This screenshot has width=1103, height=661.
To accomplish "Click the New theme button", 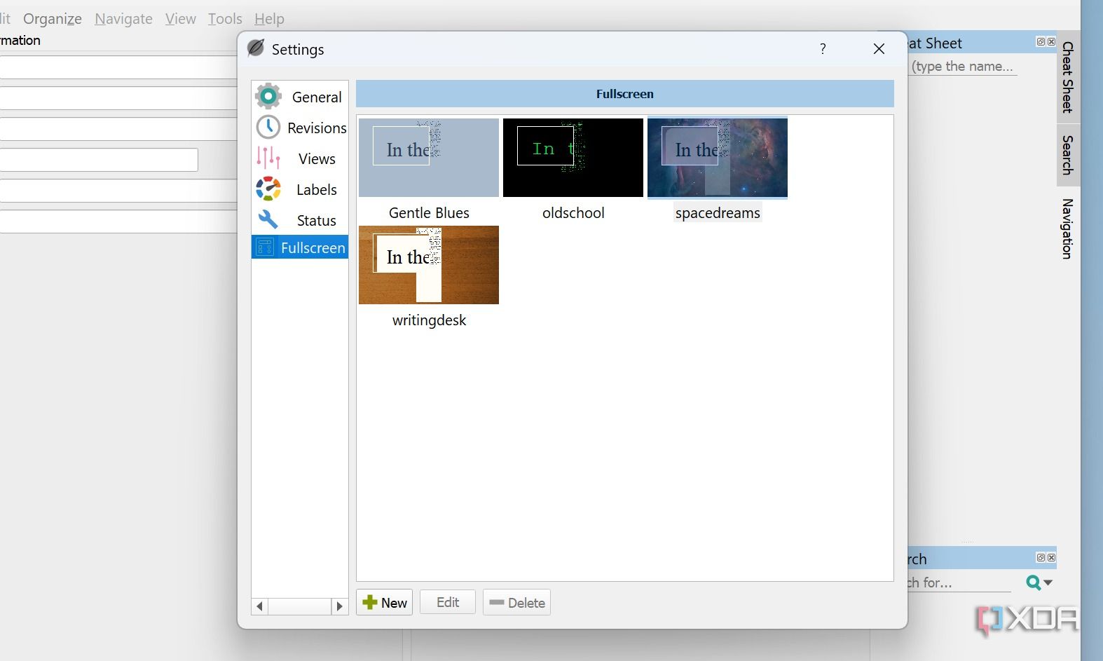I will pos(384,602).
